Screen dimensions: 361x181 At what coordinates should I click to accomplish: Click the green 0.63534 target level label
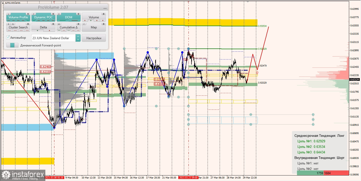point(262,26)
